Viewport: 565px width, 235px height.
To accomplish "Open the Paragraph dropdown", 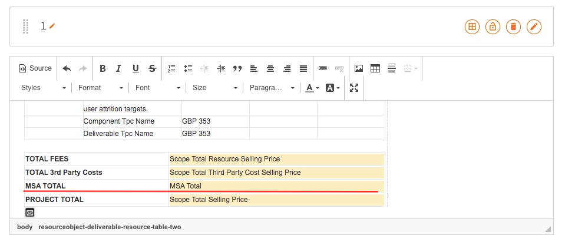I will [x=272, y=88].
